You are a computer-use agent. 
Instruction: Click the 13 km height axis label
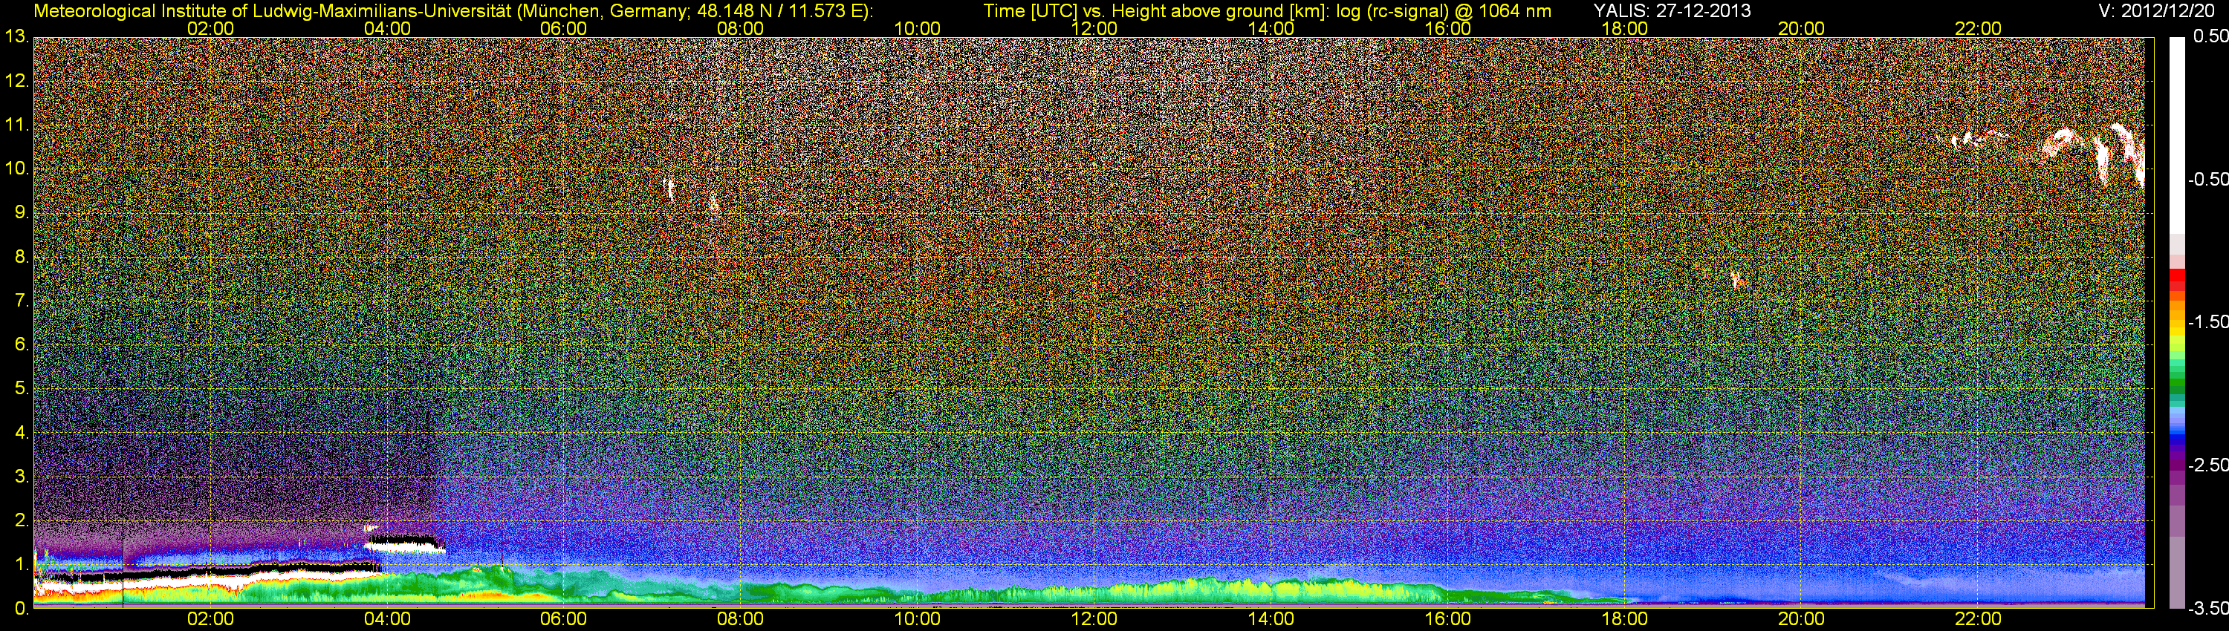tap(16, 37)
